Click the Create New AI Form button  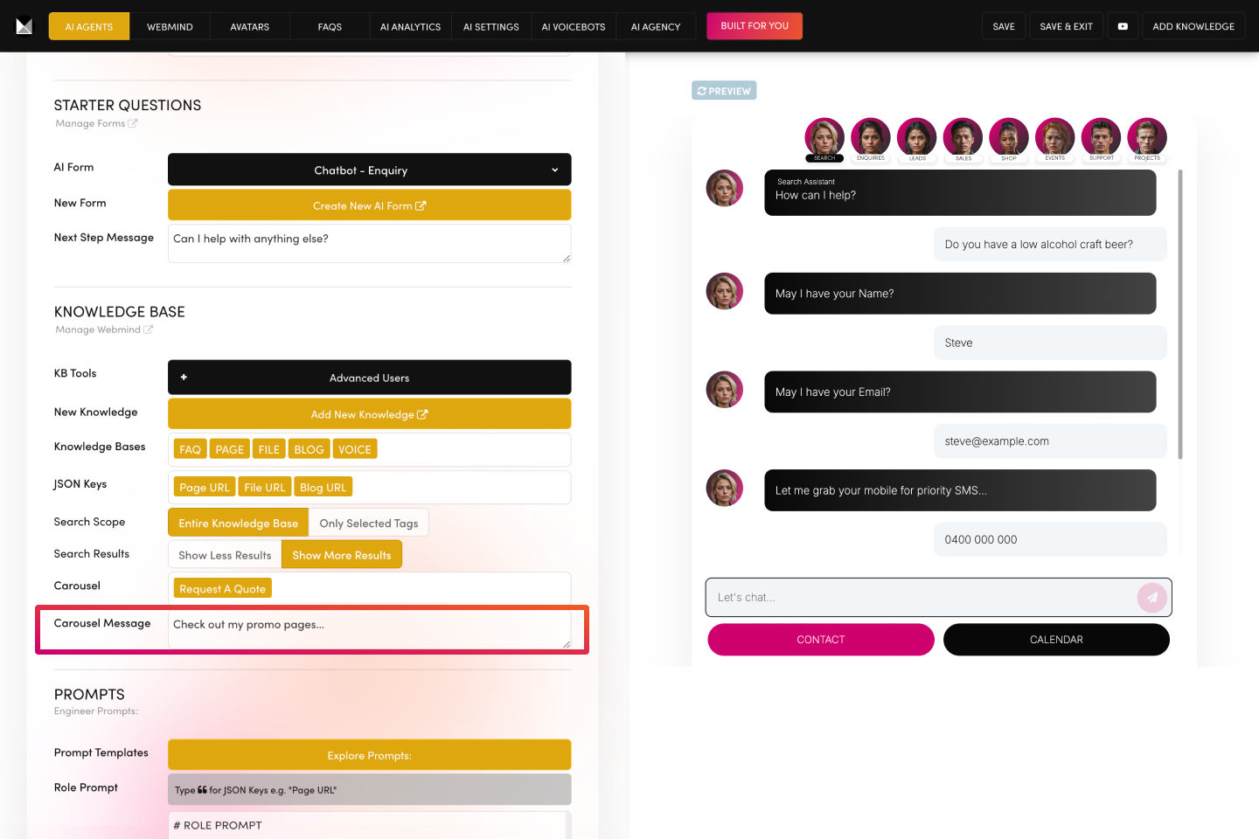pyautogui.click(x=369, y=205)
